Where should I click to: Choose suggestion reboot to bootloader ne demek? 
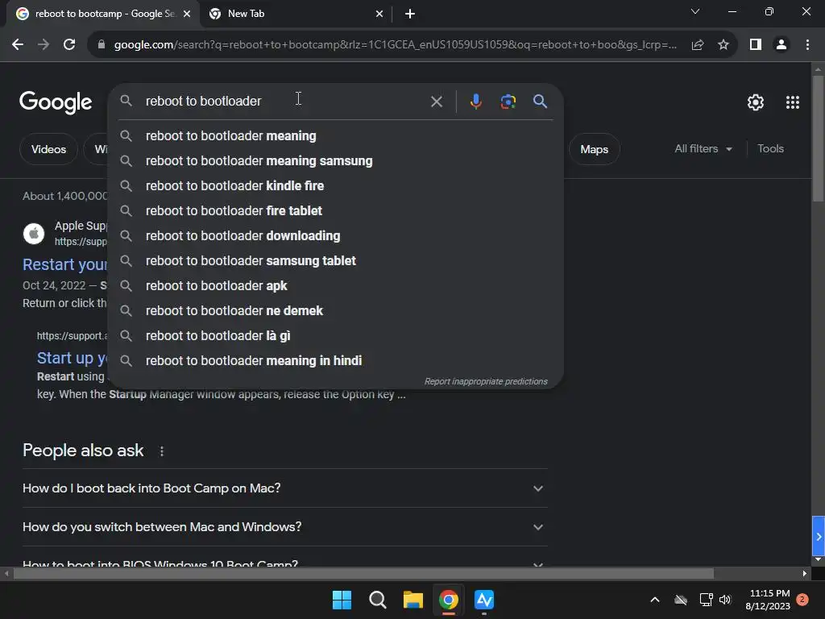tap(336, 311)
